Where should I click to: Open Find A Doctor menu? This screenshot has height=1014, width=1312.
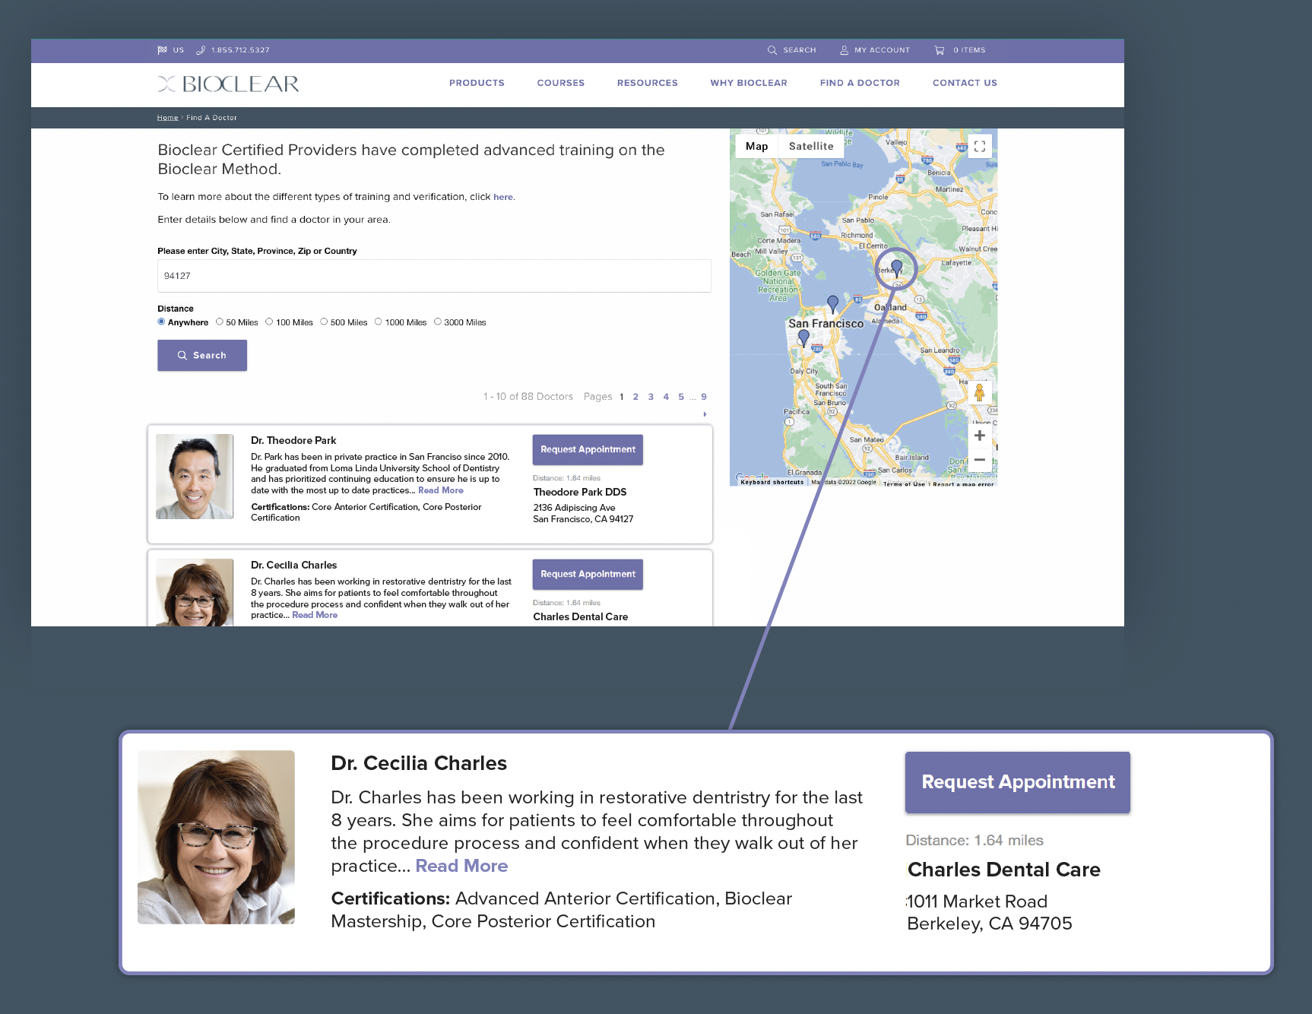coord(860,83)
